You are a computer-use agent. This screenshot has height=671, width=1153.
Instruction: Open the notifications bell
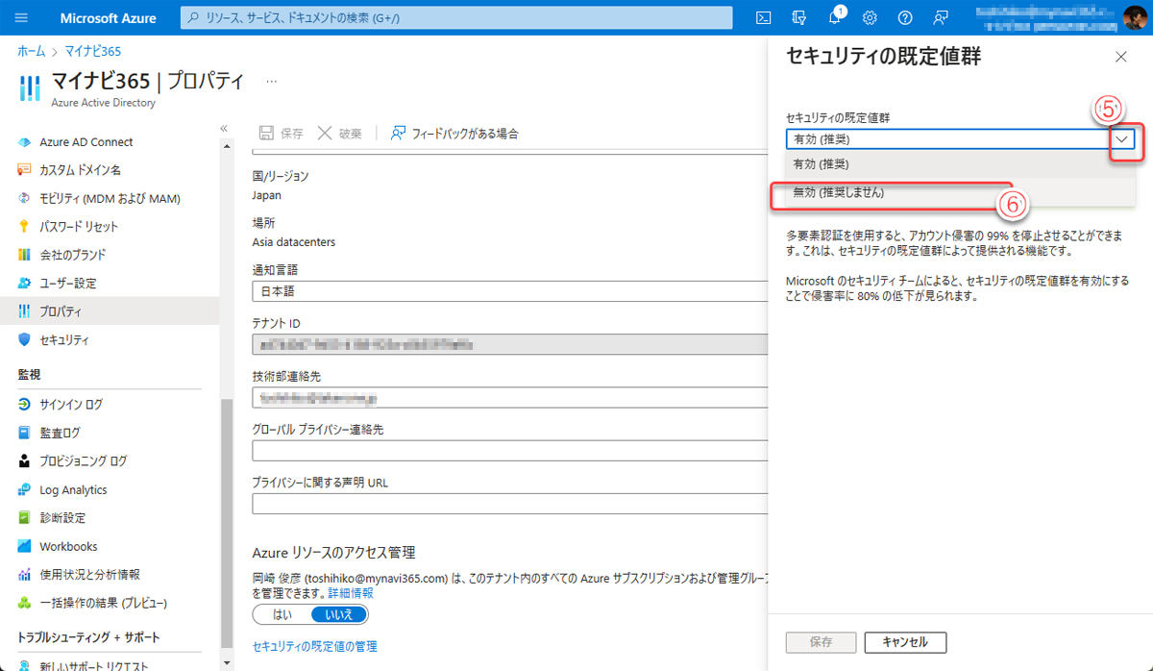[834, 17]
